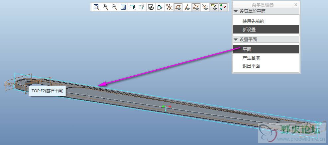Select the 使用先前的 menu option
328x145 pixels.
coord(266,21)
